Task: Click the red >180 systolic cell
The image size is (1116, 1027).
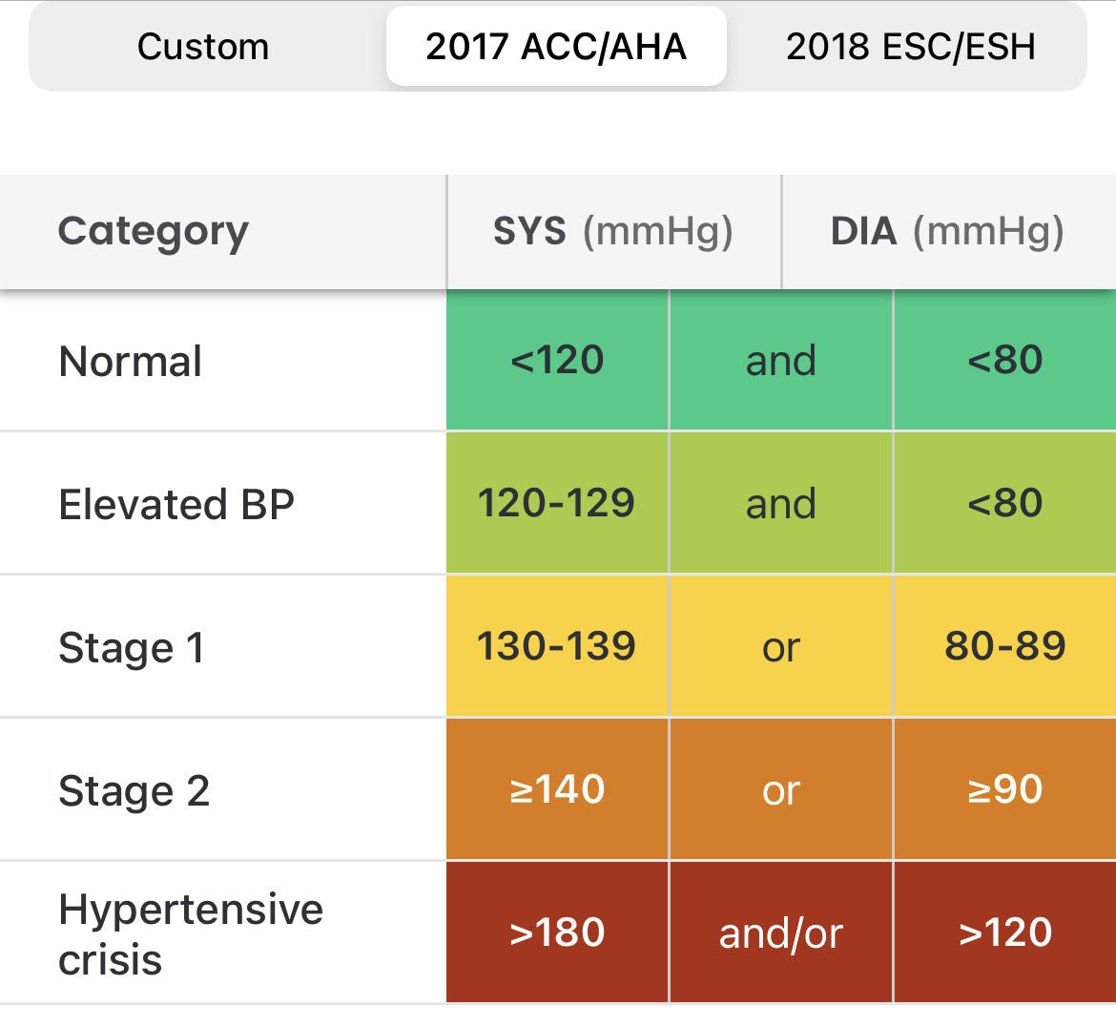Action: pos(557,933)
